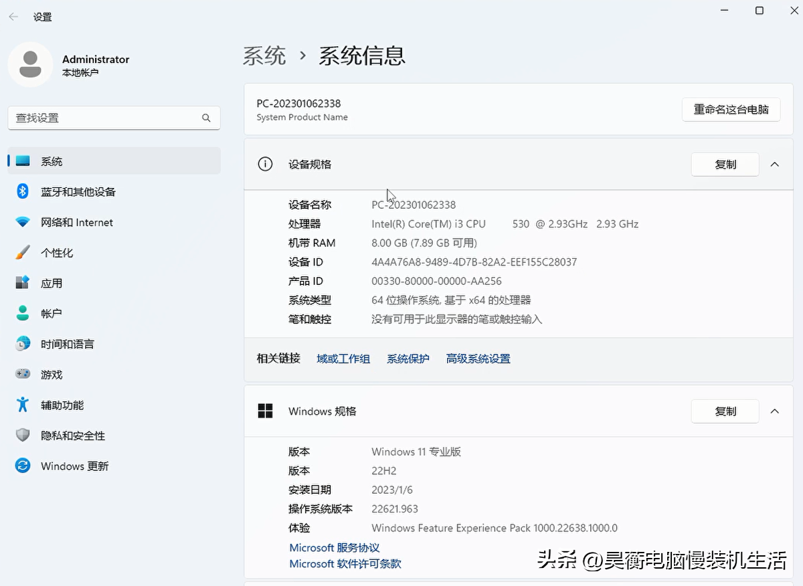Click the info icon beside 设备规格

pyautogui.click(x=265, y=164)
